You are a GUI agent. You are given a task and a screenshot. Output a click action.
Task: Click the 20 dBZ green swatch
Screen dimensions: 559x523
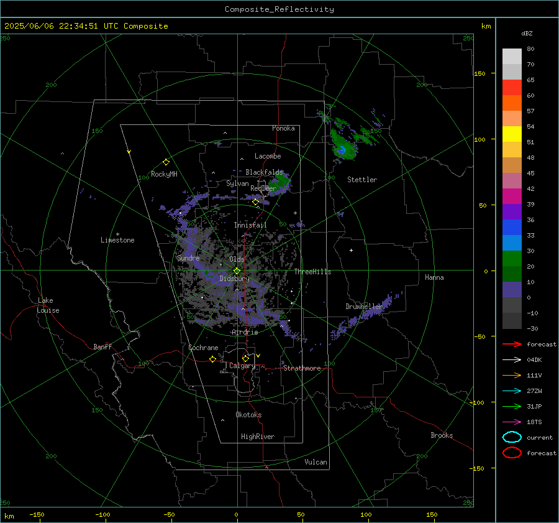point(512,258)
